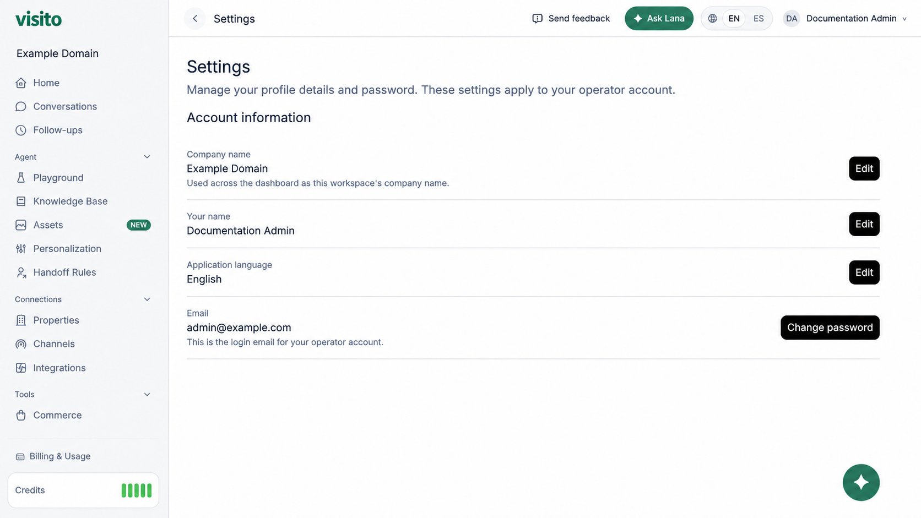Click the Billing & Usage card icon
The image size is (921, 518).
click(20, 456)
